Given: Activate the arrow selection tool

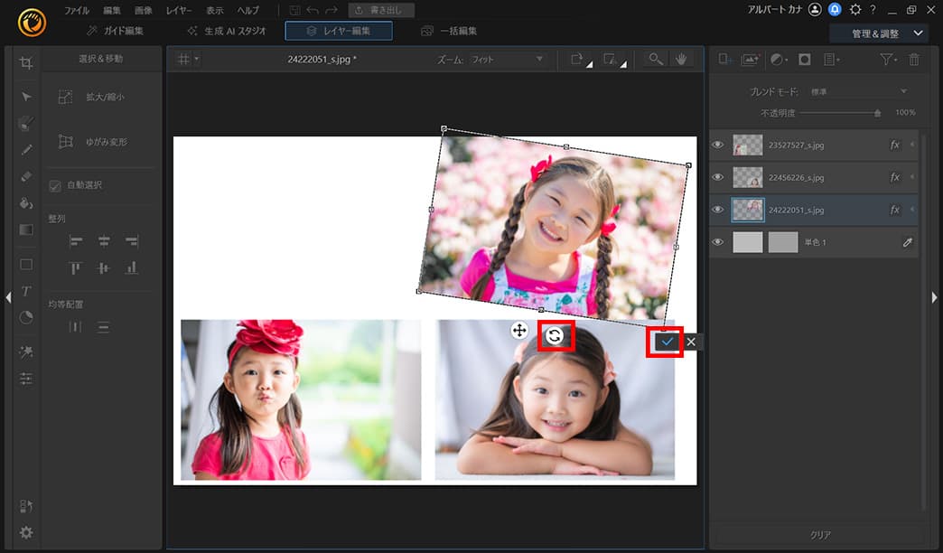Looking at the screenshot, I should 26,96.
